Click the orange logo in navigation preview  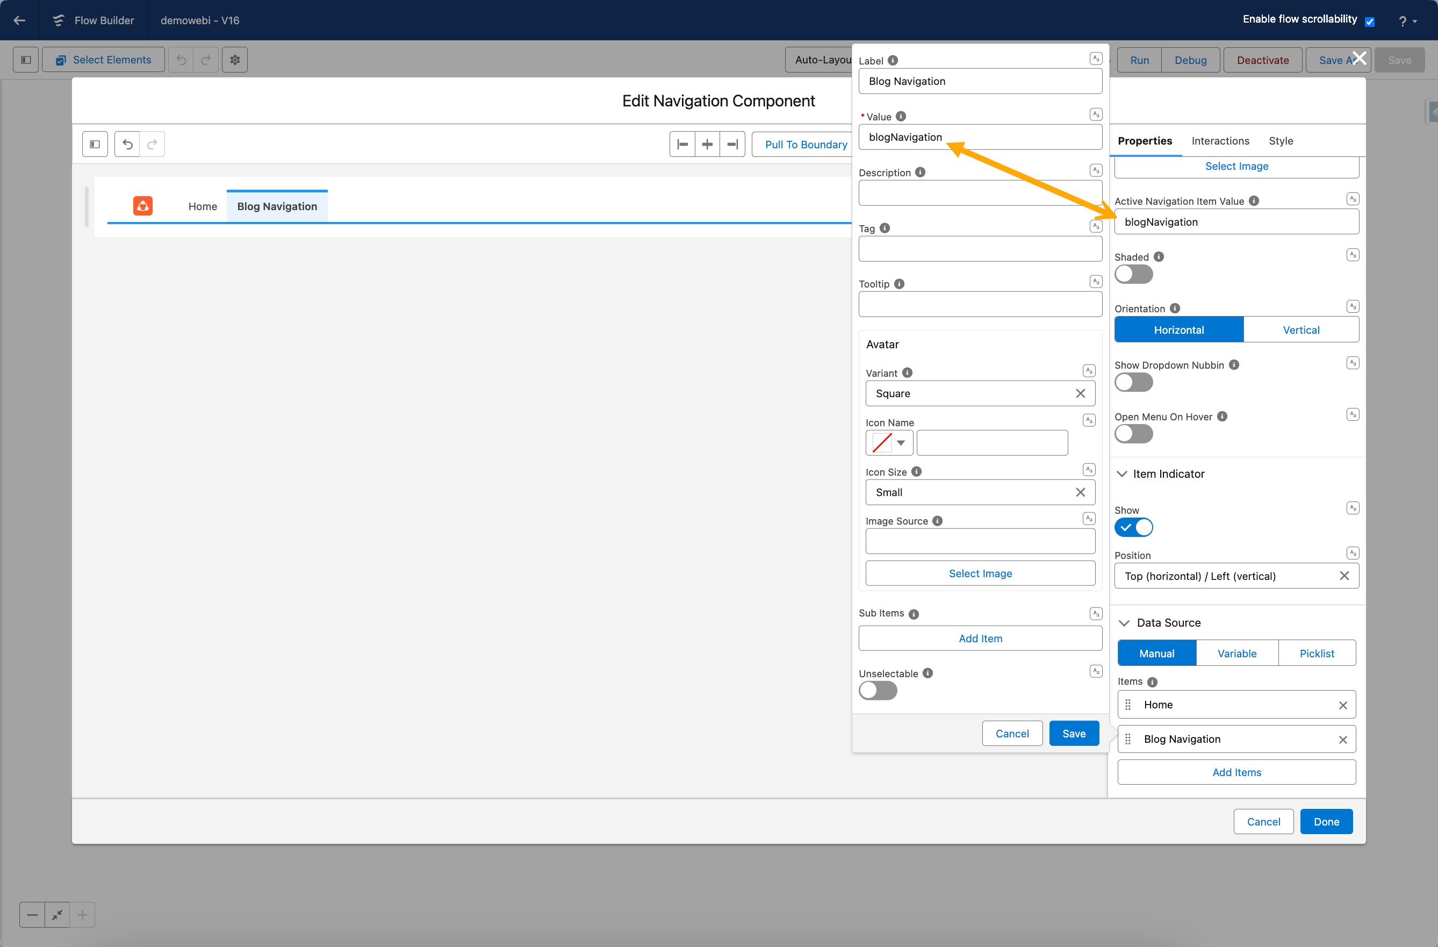[x=142, y=206]
